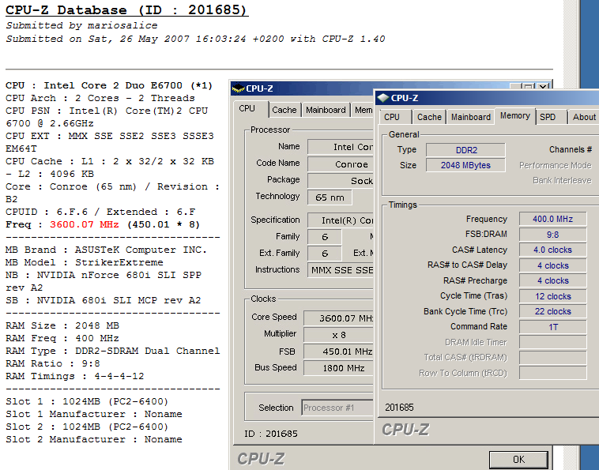The image size is (599, 470).
Task: Click the Size field showing 2048 MBytes
Action: (x=465, y=165)
